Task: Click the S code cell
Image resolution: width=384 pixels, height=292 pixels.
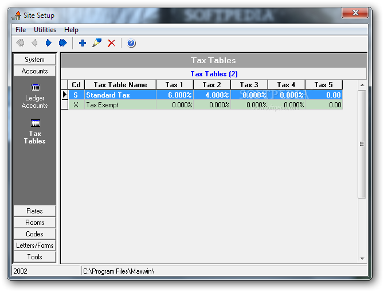Action: pos(76,95)
